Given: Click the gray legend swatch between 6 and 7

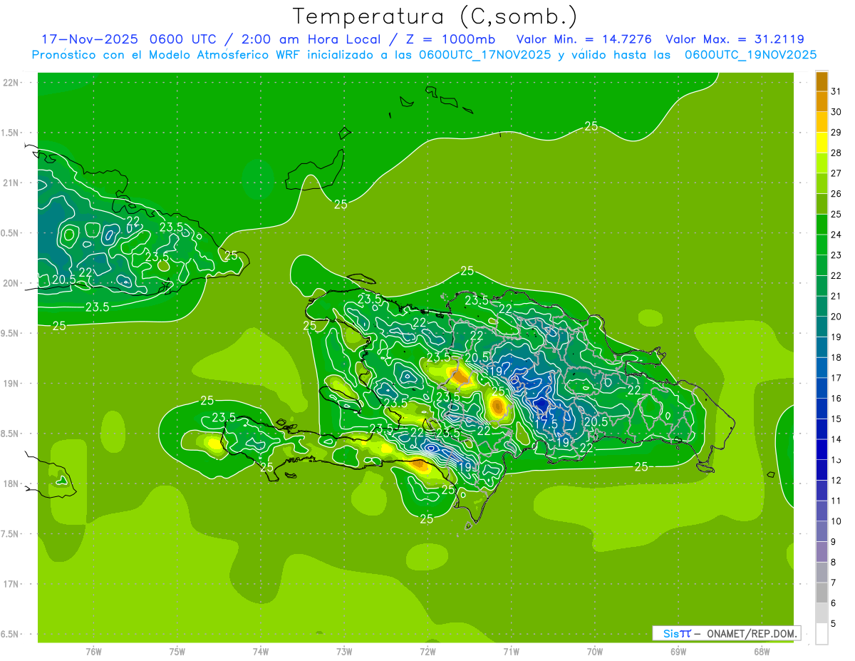Looking at the screenshot, I should [x=822, y=593].
